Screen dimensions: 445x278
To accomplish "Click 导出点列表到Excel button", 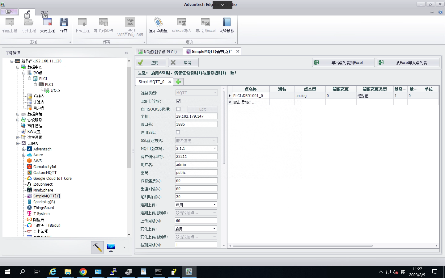I will [343, 62].
